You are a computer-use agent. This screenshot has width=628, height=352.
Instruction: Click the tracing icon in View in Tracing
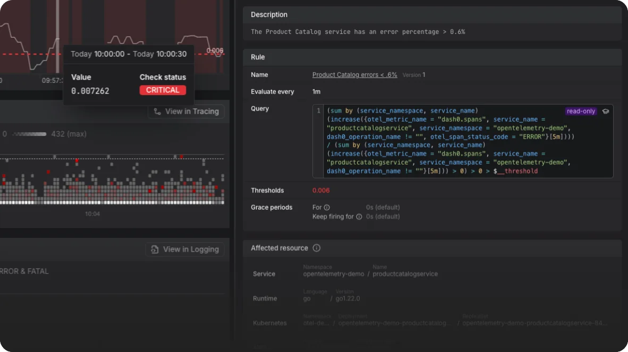[157, 111]
